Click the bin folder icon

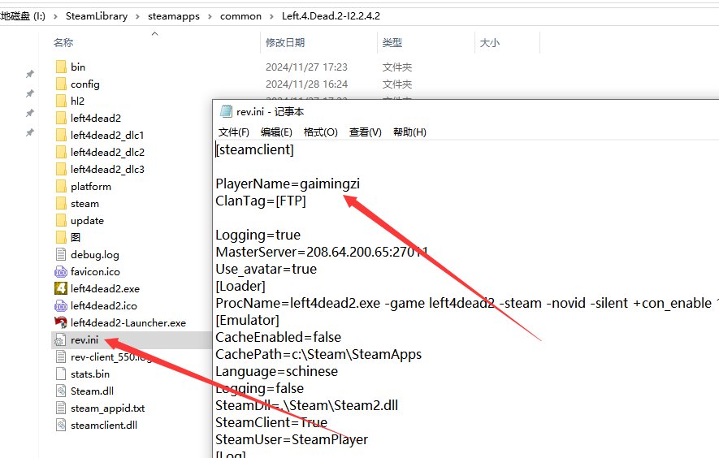(60, 67)
